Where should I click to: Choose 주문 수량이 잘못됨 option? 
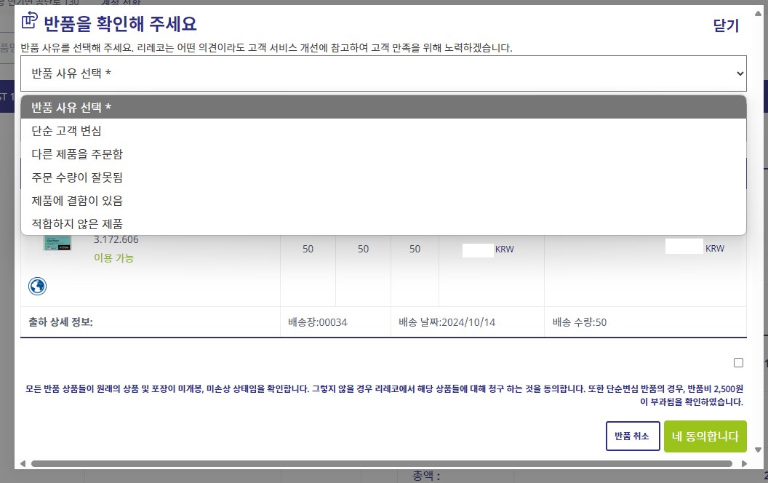coord(383,177)
